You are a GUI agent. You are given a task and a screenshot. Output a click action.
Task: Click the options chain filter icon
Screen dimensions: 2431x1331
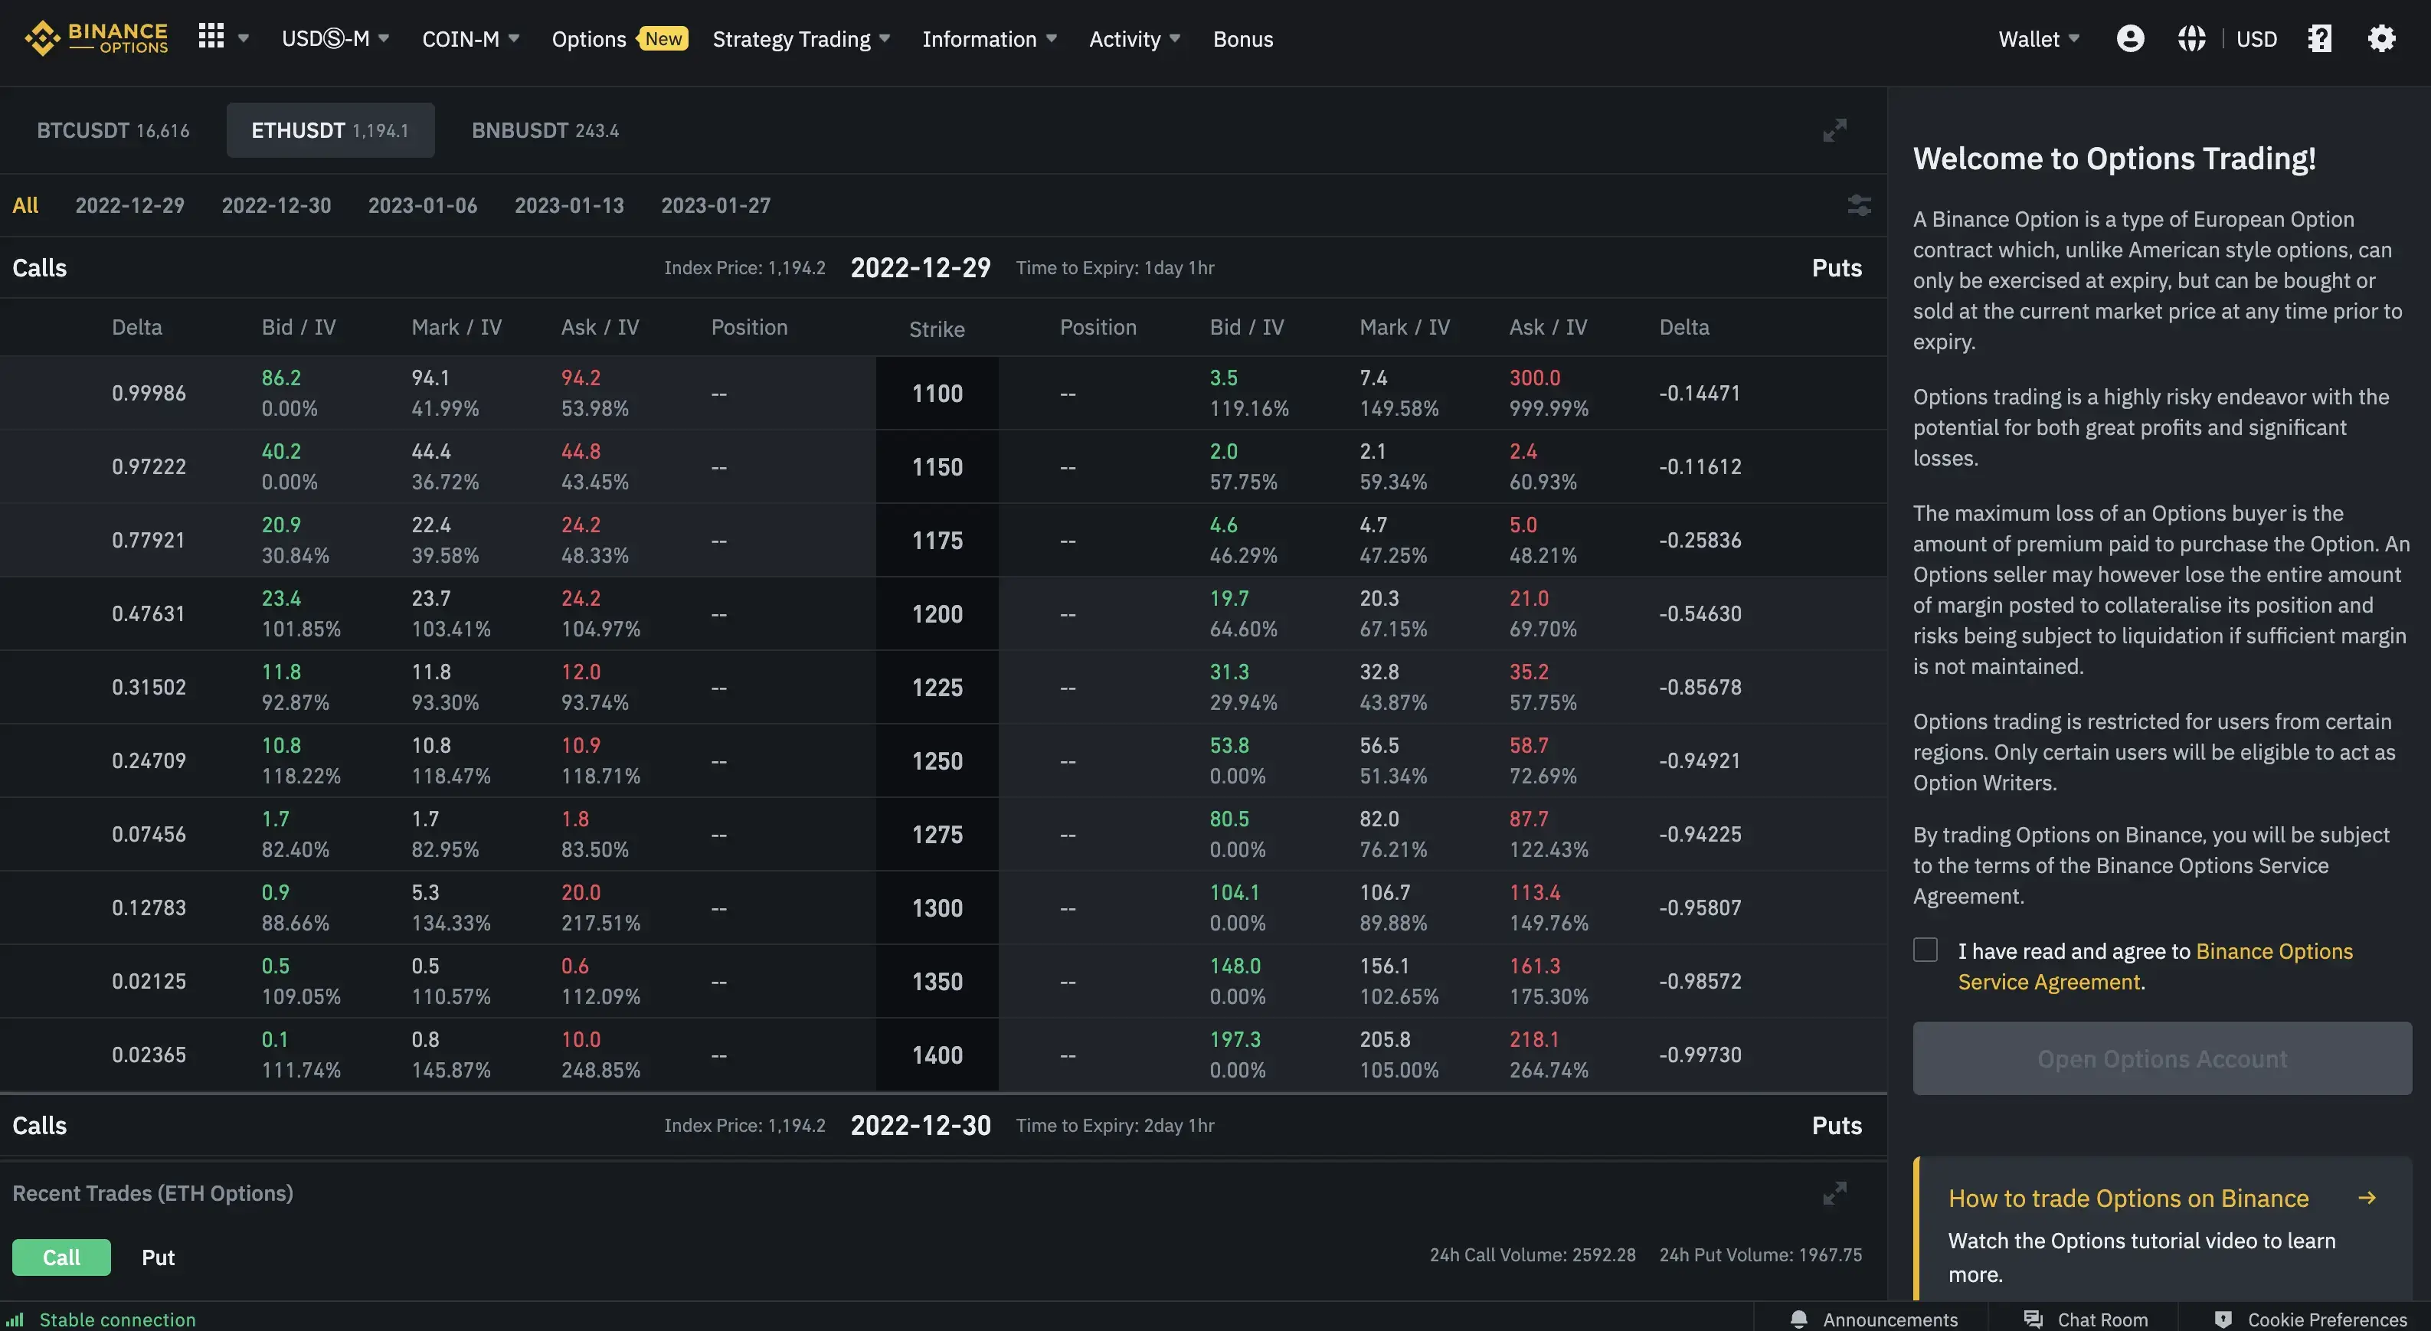pos(1858,204)
